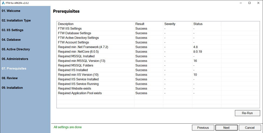Click the Previous button
This screenshot has width=263, height=133.
[203, 128]
